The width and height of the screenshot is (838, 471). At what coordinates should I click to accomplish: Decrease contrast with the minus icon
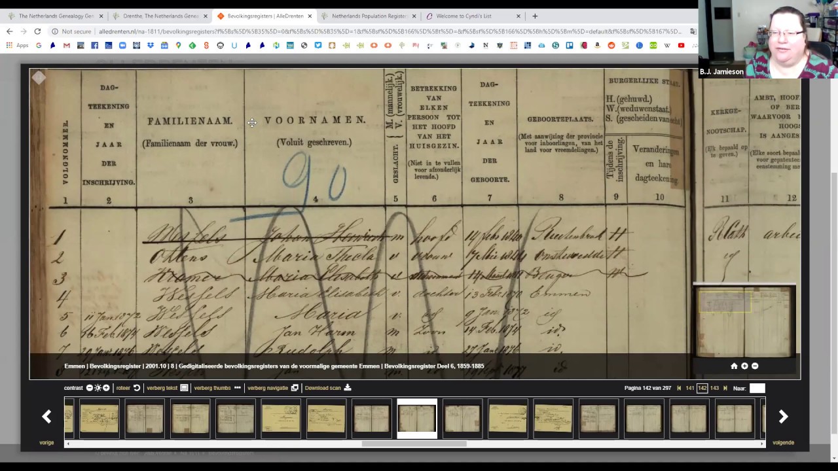coord(90,388)
